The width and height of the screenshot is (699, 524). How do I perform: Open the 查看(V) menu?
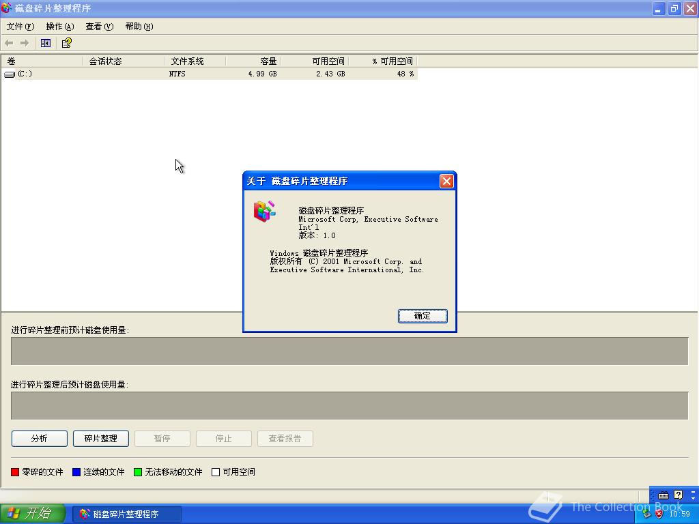point(100,27)
